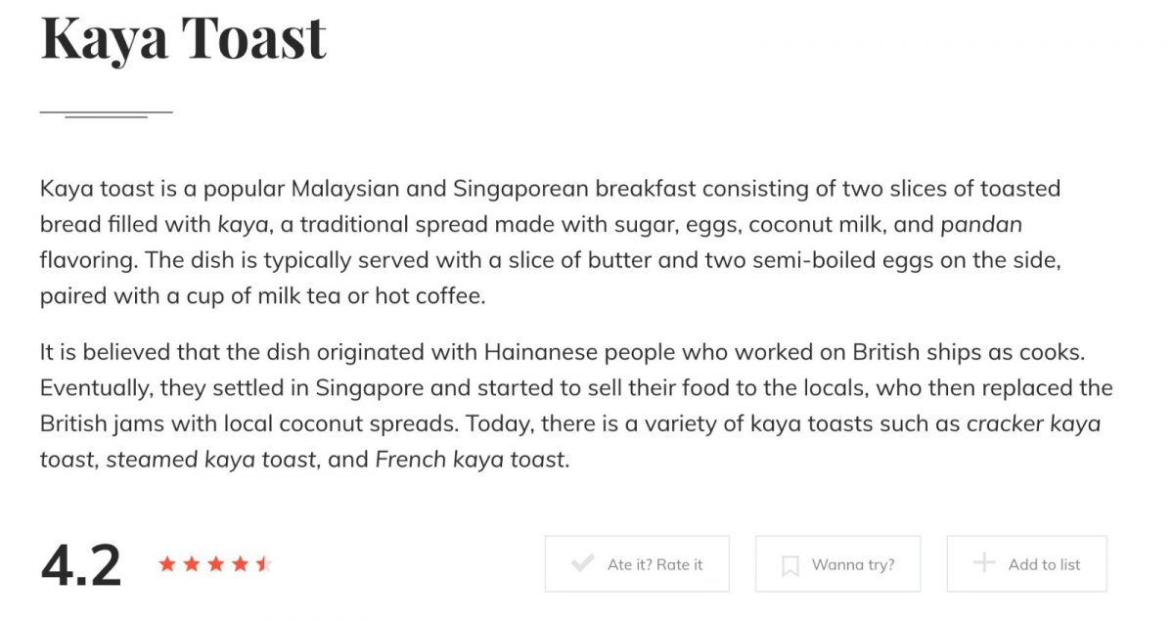This screenshot has height=621, width=1174.
Task: Select the half-filled fifth rating star
Action: (262, 563)
